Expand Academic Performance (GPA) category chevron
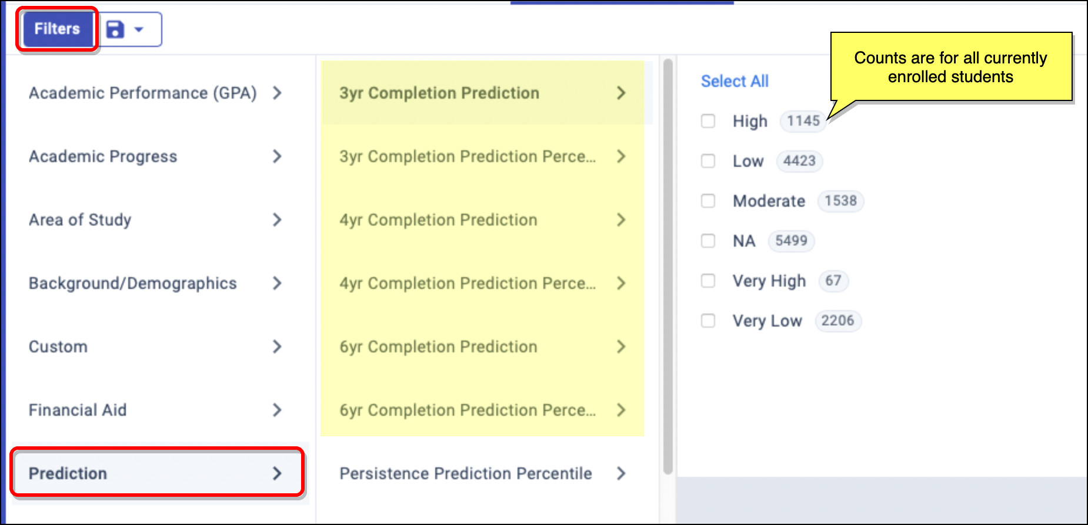This screenshot has height=525, width=1088. tap(277, 93)
